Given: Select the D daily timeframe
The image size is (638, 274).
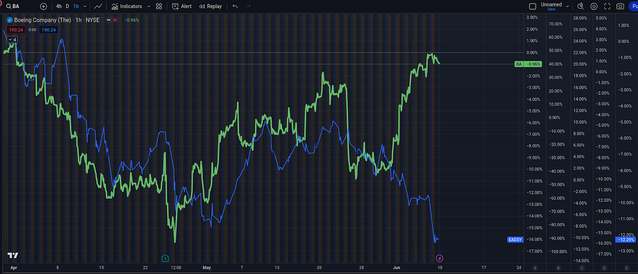Looking at the screenshot, I should click(x=67, y=6).
